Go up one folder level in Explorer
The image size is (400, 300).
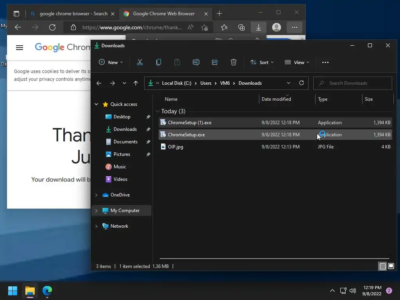(136, 83)
